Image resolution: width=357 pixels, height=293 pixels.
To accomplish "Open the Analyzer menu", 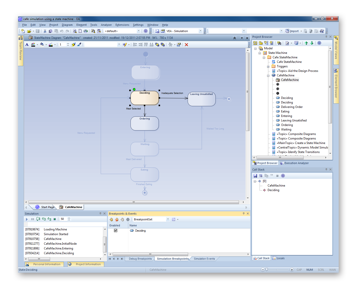I will click(106, 25).
